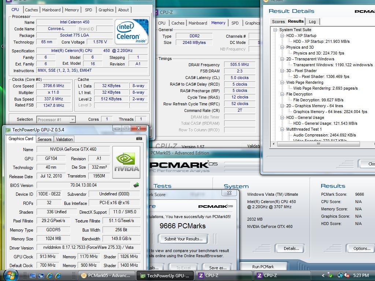Collapse 2D - Transparent Windows node
375x281 pixels.
[x=282, y=59]
